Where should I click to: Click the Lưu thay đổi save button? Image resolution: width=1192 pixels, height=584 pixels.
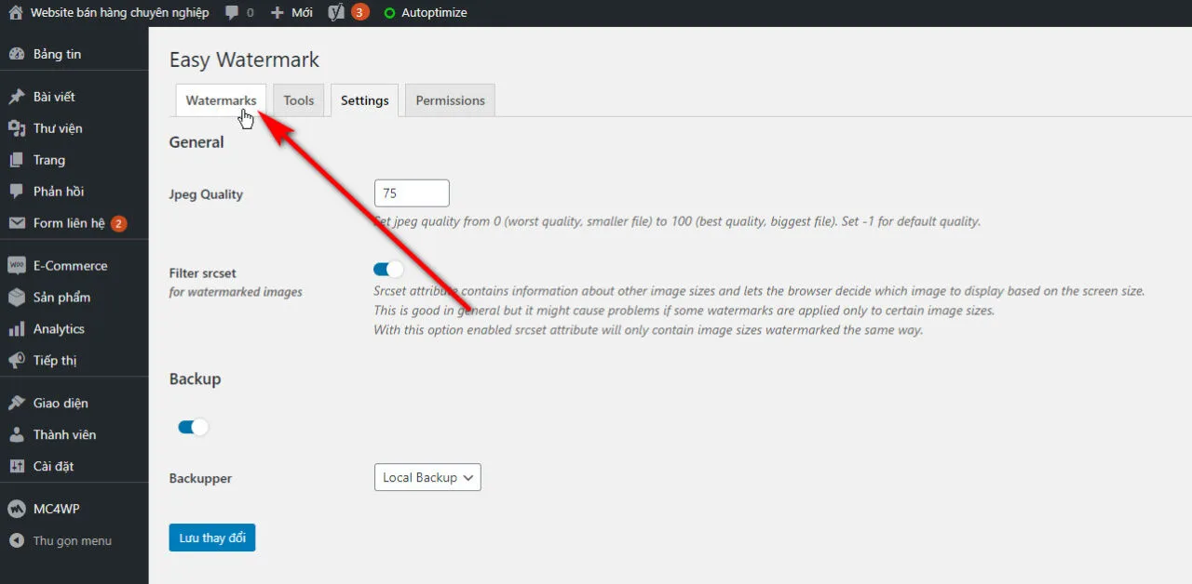pyautogui.click(x=212, y=538)
